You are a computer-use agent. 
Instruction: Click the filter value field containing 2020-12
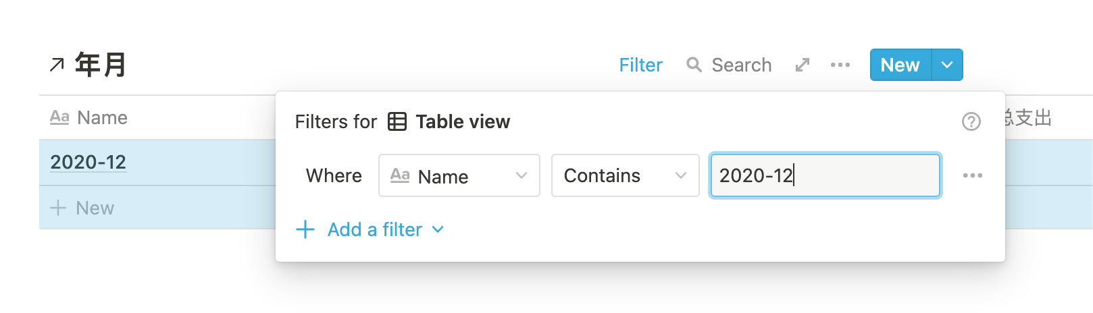tap(825, 175)
